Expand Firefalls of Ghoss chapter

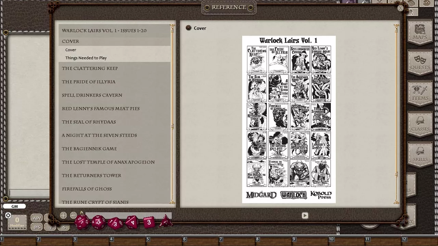point(114,189)
